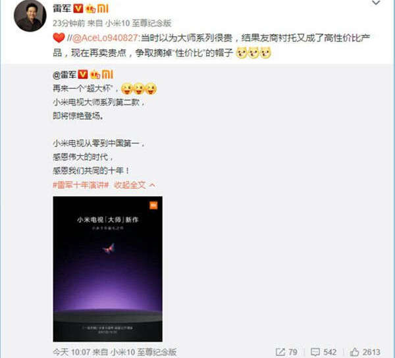Click the orange V verified badge beside 雷军
395x358 pixels.
(78, 9)
